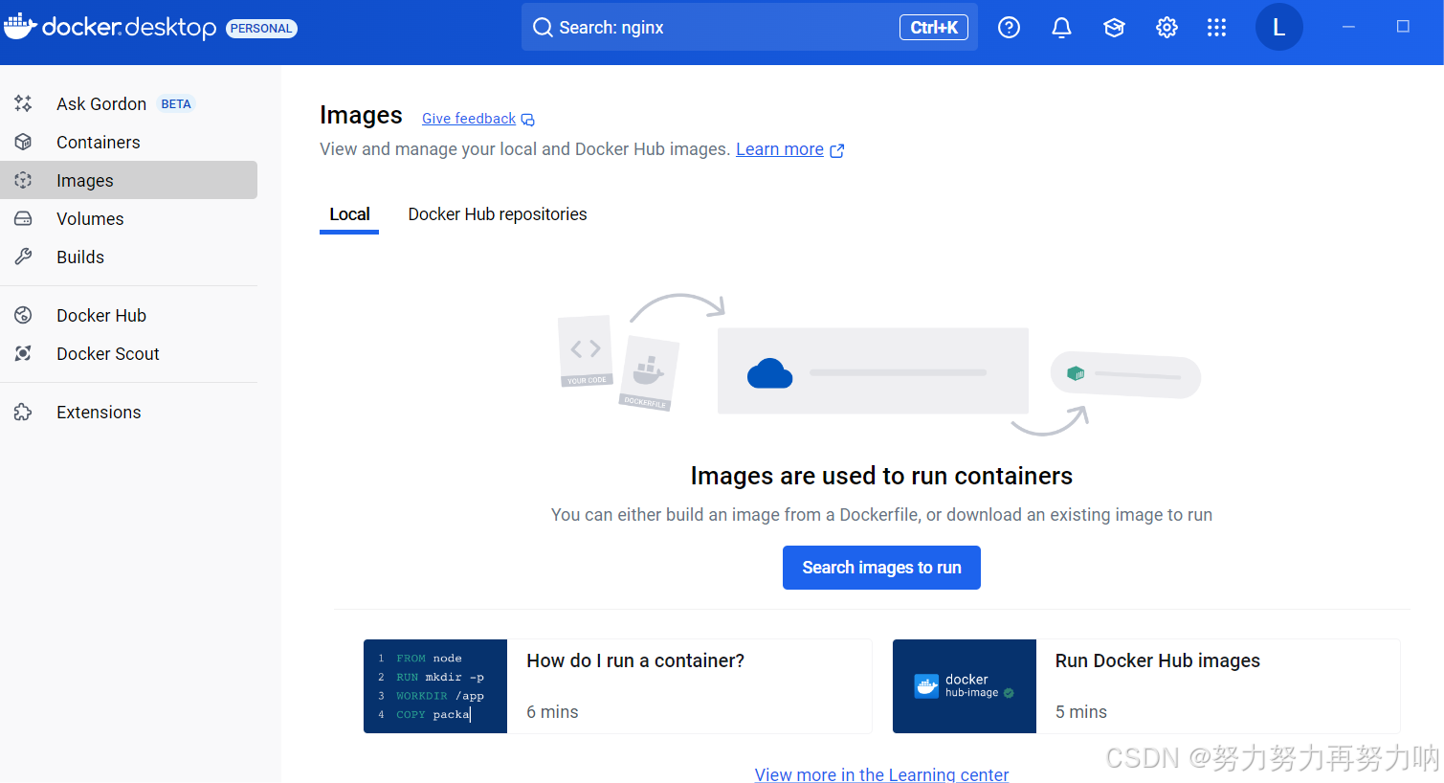Open Settings gear icon

1166,28
